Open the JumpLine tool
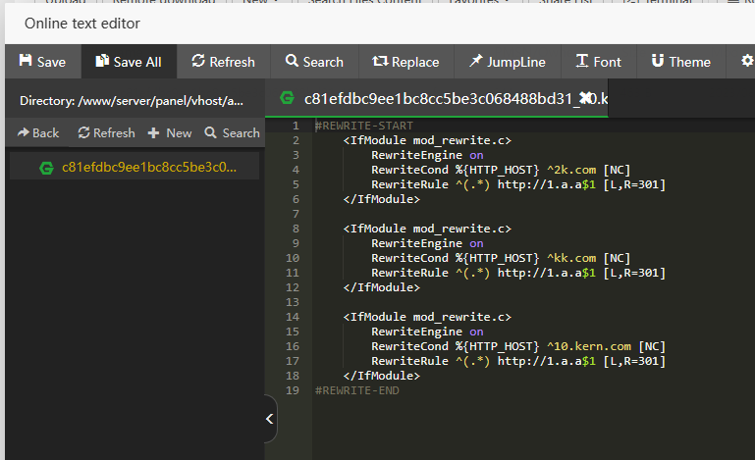755x460 pixels. coord(506,62)
